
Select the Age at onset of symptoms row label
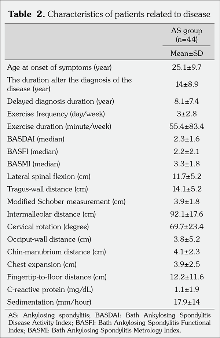pos(59,67)
